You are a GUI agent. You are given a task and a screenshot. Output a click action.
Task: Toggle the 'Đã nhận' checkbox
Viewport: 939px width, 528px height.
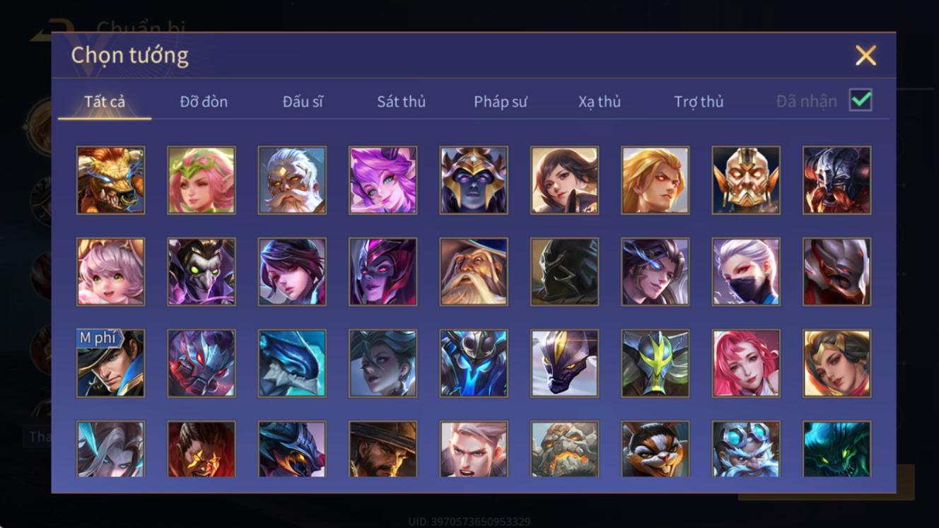tap(861, 100)
